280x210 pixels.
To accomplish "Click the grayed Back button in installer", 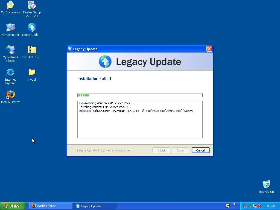I will click(161, 150).
